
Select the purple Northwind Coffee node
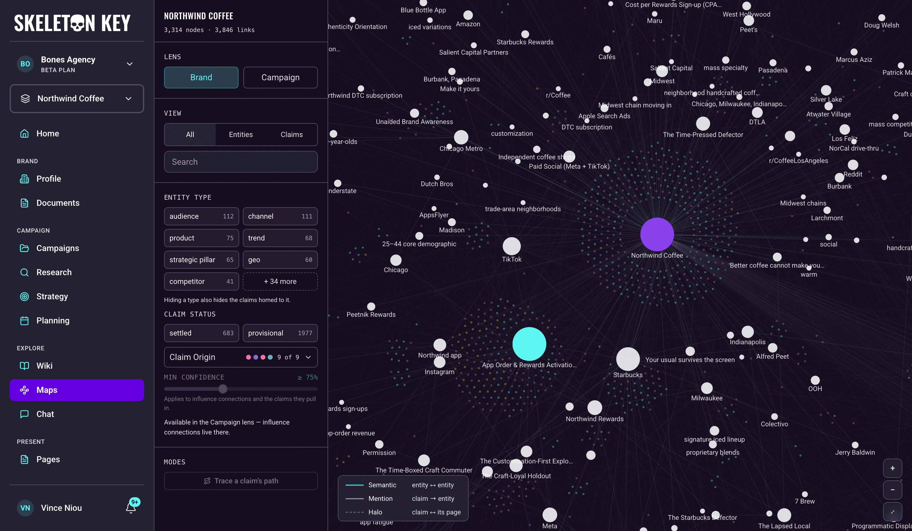click(x=657, y=234)
